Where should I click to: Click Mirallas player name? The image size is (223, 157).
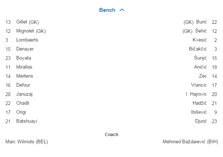(x=24, y=67)
